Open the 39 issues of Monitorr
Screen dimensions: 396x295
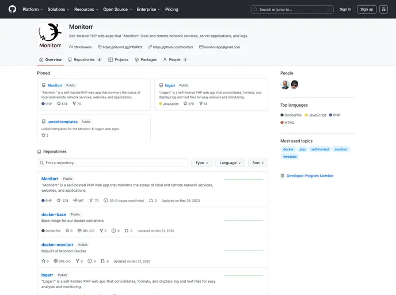coord(124,201)
